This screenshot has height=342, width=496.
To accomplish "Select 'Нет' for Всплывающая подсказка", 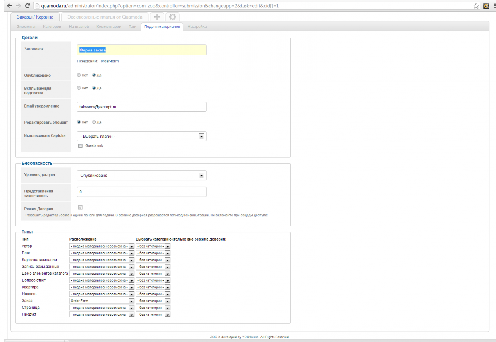I will tap(79, 88).
